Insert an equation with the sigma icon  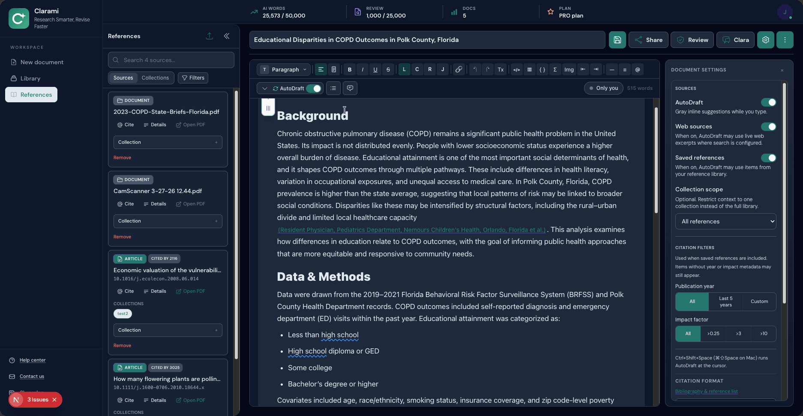click(555, 69)
